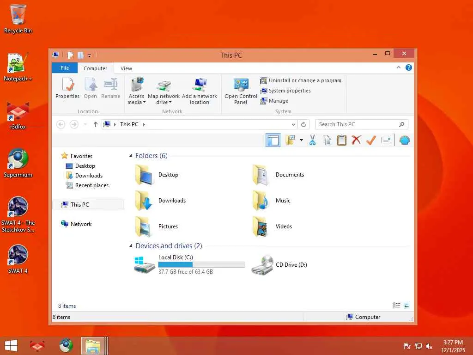
Task: Click the red X Delete icon
Action: pos(356,140)
